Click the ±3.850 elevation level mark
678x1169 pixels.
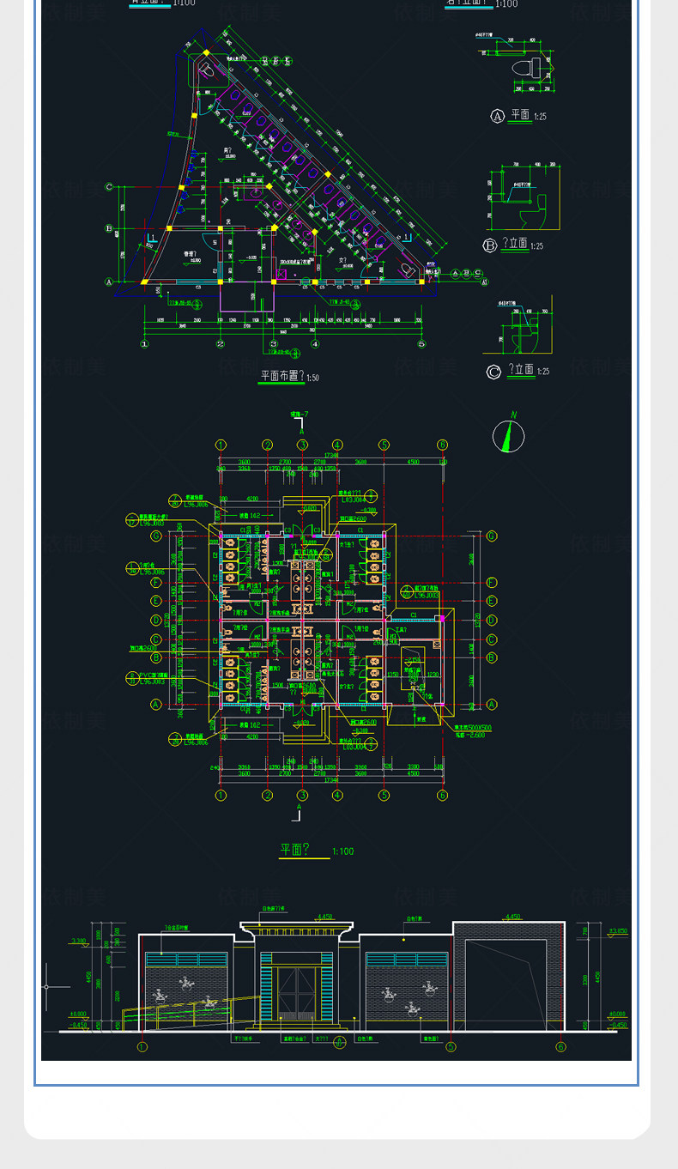click(x=618, y=931)
